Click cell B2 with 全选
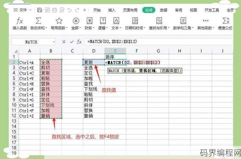The width and height of the screenshot is (241, 159). (51, 62)
